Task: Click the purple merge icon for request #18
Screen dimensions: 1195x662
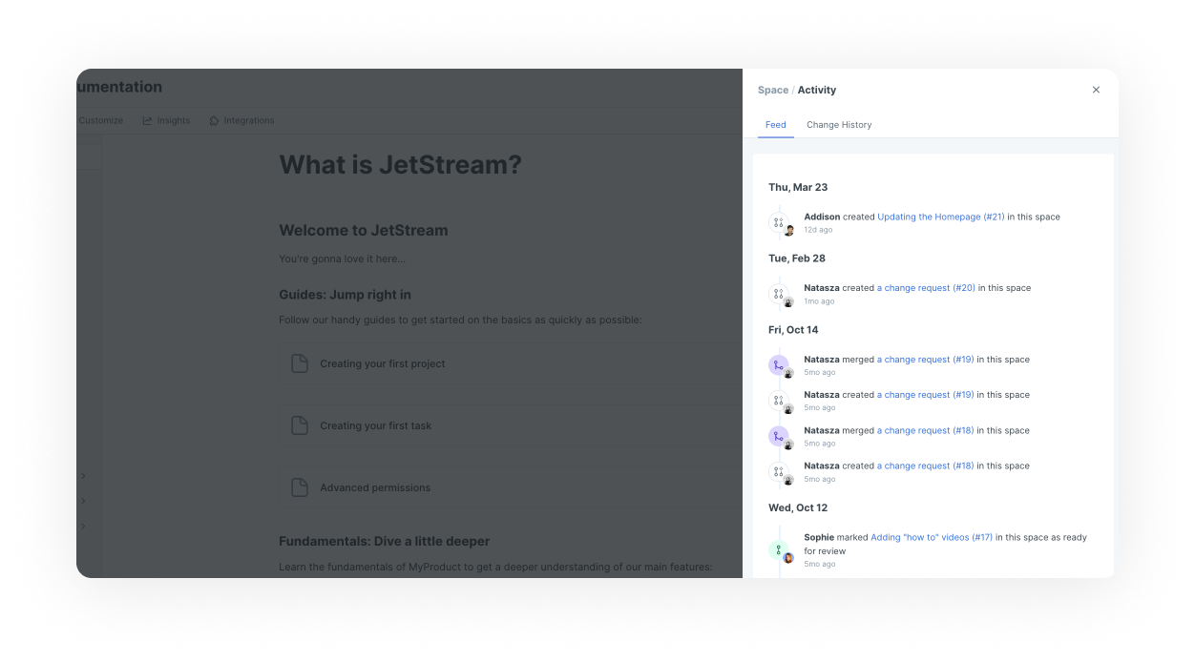Action: tap(779, 436)
